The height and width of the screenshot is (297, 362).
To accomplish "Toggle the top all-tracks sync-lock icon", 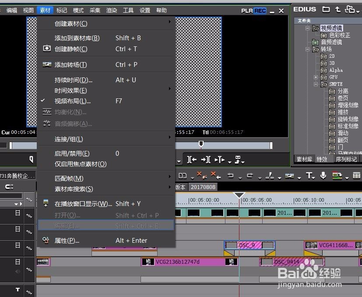I will tap(29, 199).
